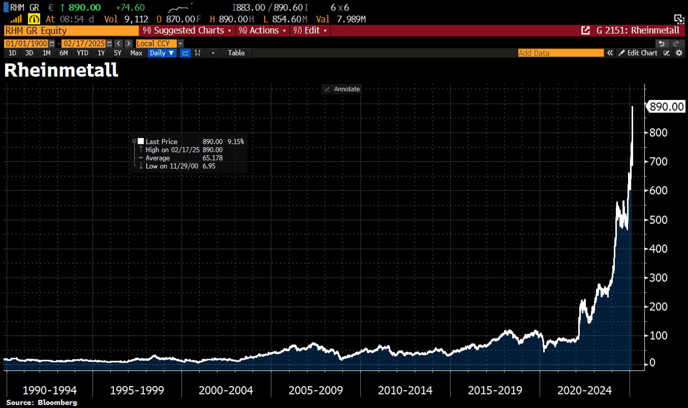The image size is (688, 408).
Task: Open the Daily periodicity dropdown
Action: [x=162, y=53]
